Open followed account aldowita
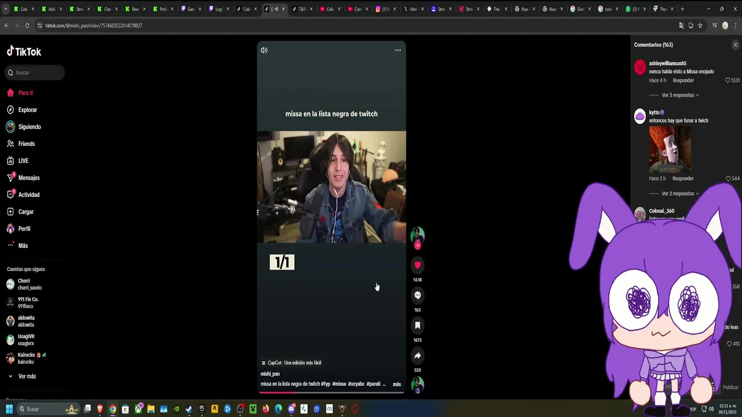 pos(21,321)
